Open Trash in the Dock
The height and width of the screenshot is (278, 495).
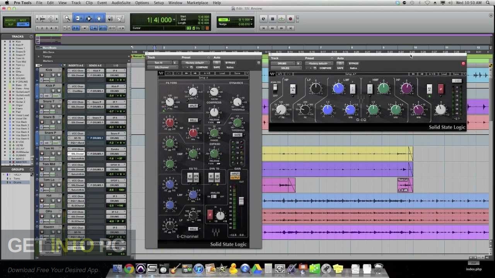(x=379, y=268)
